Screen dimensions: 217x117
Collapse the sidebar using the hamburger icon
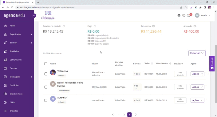(x=34, y=15)
